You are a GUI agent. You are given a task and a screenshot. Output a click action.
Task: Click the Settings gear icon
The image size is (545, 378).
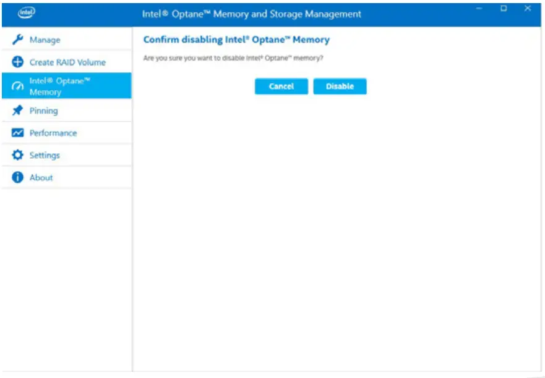pyautogui.click(x=17, y=155)
